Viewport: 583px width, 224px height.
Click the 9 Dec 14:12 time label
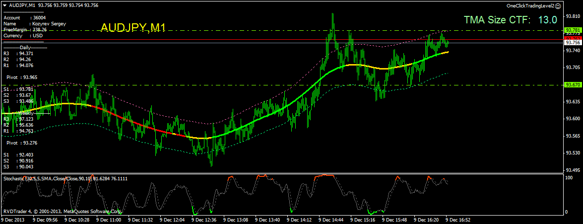pos(300,221)
